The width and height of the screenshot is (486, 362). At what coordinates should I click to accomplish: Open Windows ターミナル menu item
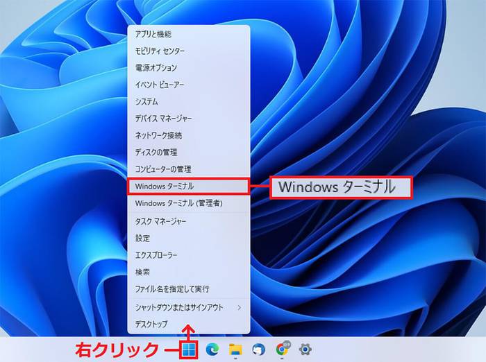[x=189, y=187]
